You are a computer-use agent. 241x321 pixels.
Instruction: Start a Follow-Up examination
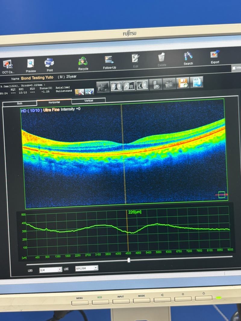coord(109,60)
